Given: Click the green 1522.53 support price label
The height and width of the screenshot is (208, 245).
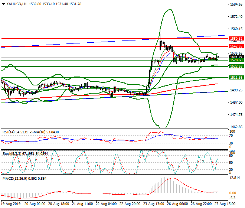Looking at the screenshot, I should [x=236, y=66].
